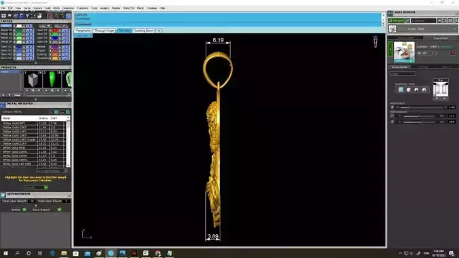
Task: Toggle the green unit toggle in Metal Weights header
Action: [68, 112]
